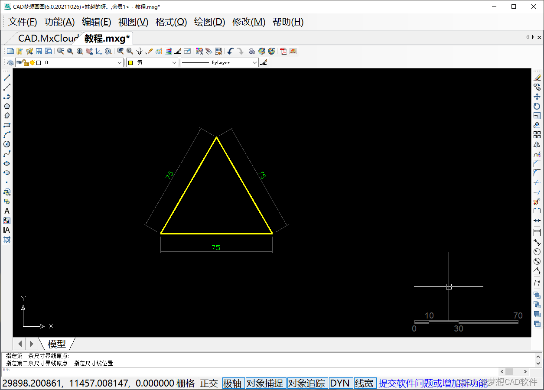Viewport: 544px width, 390px height.
Task: Toggle the 对象追踪 object tracking
Action: click(x=307, y=383)
